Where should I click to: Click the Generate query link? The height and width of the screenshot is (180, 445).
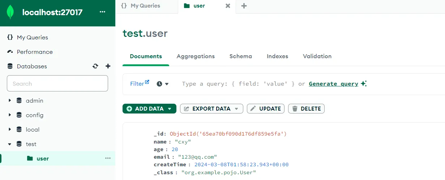pyautogui.click(x=333, y=84)
